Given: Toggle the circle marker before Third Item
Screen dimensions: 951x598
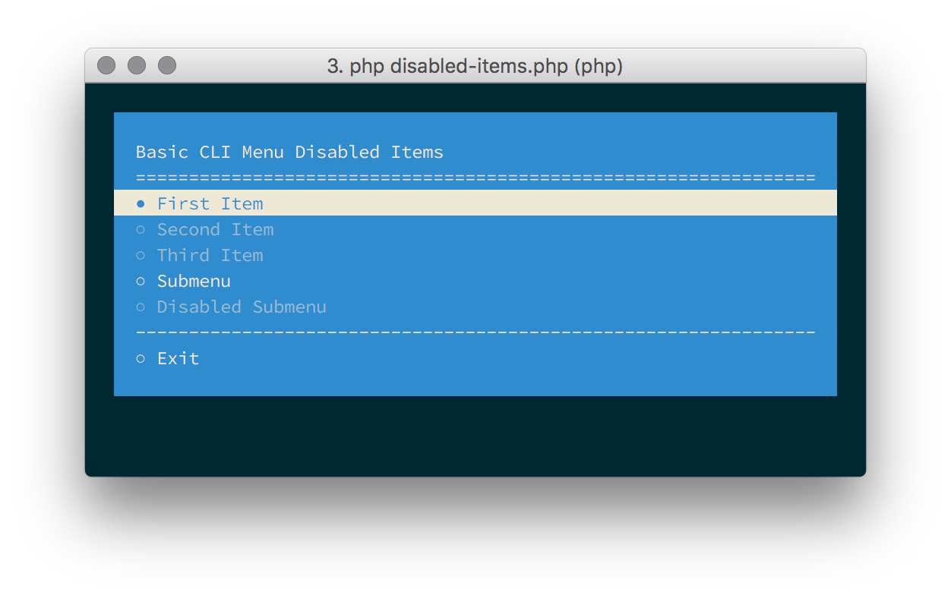Looking at the screenshot, I should (x=141, y=255).
